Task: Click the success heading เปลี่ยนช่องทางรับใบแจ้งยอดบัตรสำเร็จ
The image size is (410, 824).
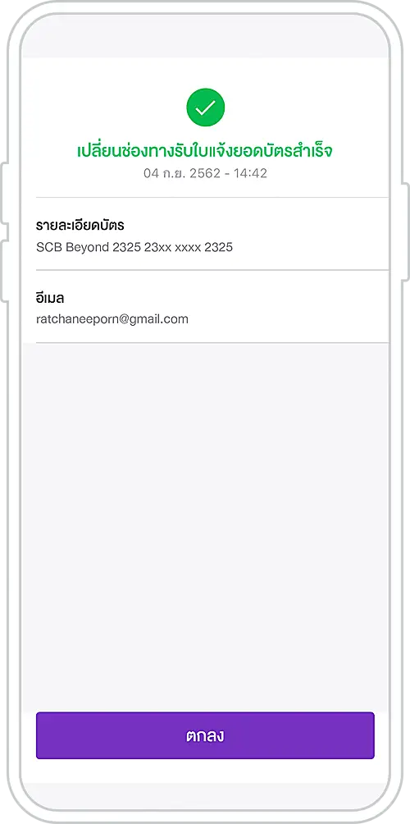Action: (205, 151)
